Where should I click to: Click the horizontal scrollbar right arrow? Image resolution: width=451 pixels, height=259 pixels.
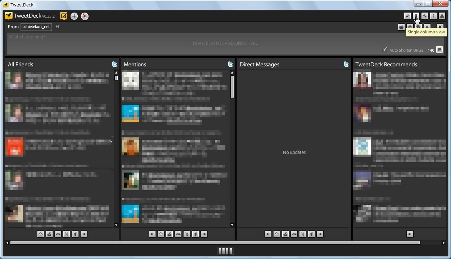point(443,243)
